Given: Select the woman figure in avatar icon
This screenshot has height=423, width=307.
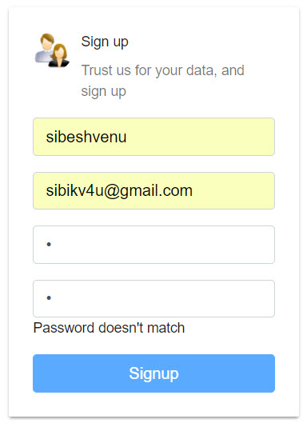Looking at the screenshot, I should (x=59, y=55).
